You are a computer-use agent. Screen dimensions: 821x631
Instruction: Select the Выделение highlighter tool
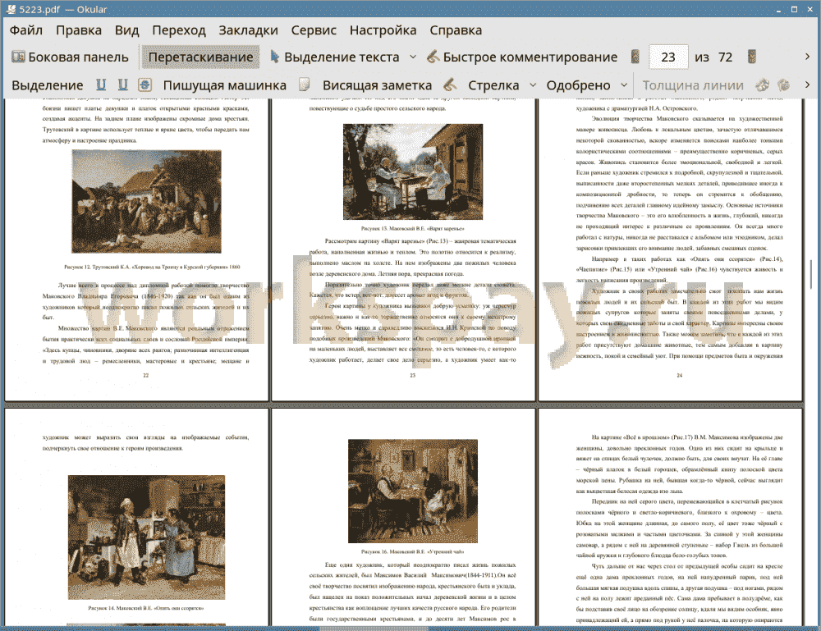pos(47,85)
